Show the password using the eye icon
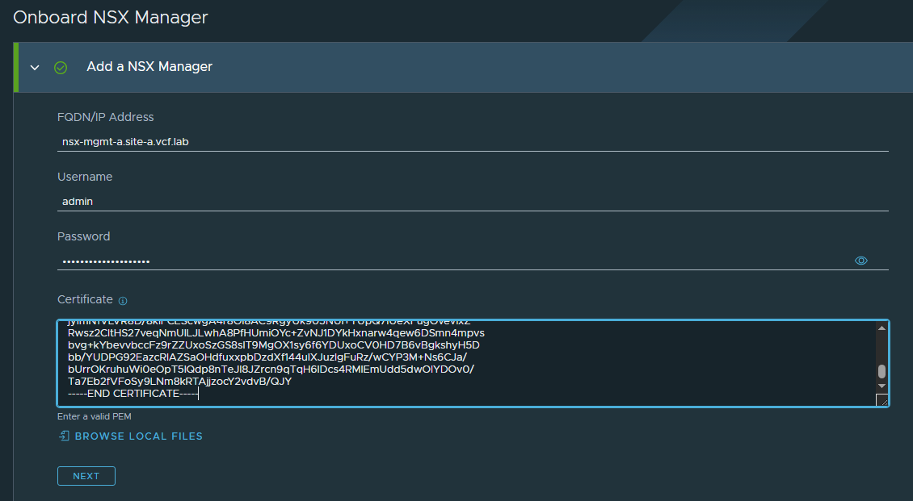The image size is (913, 501). pos(860,261)
